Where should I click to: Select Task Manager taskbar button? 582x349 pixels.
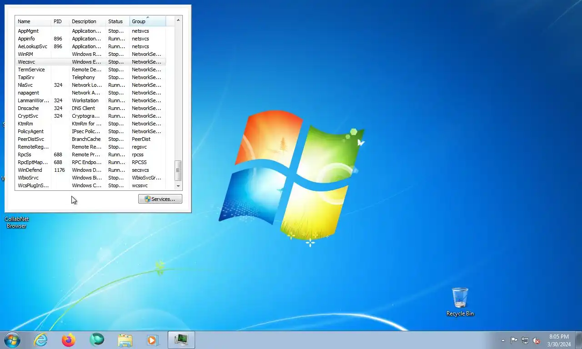point(181,340)
